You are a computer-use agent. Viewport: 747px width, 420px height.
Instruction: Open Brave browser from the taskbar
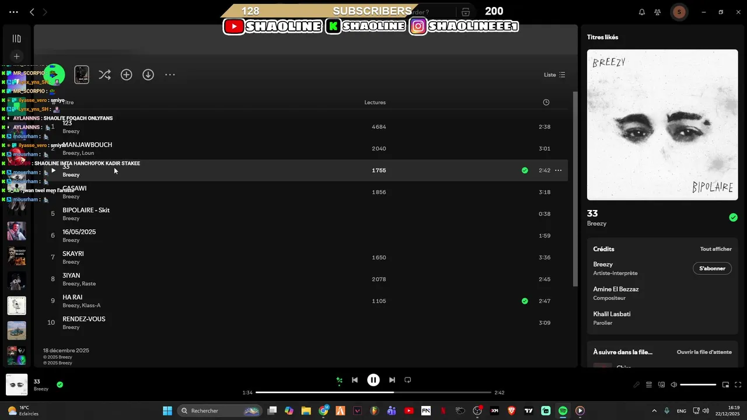512,411
